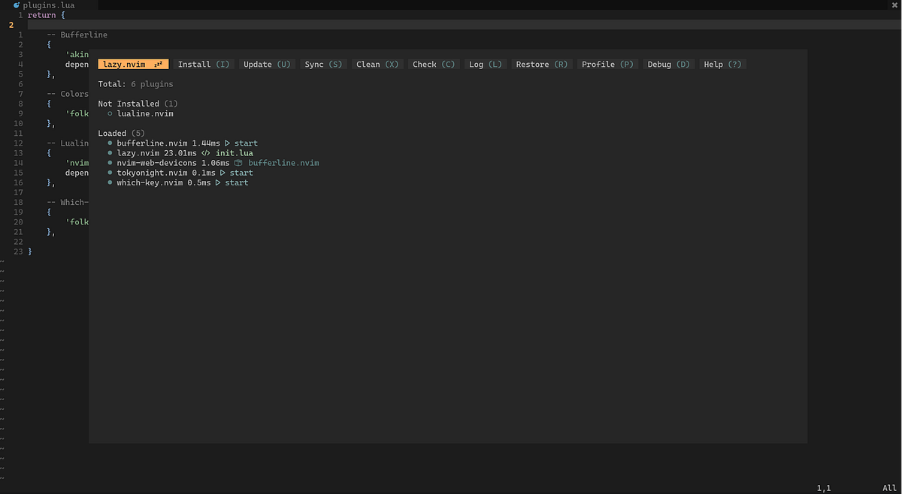Expand the which-key.nvim plugin entry
The image size is (902, 494).
click(148, 182)
